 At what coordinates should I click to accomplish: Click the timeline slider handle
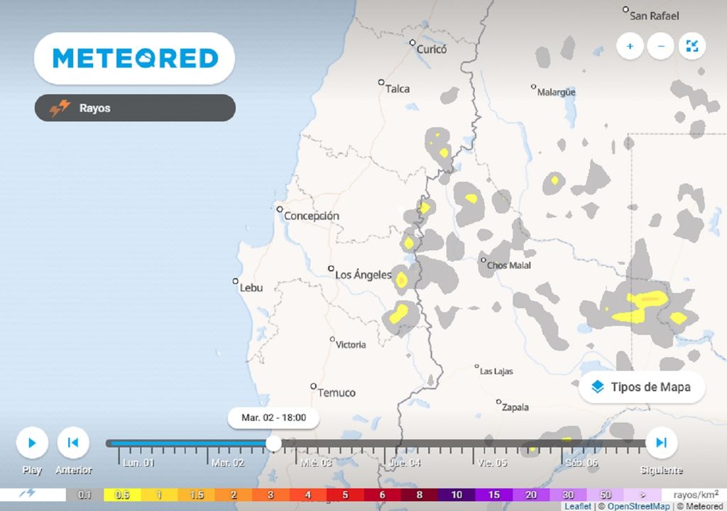[273, 444]
